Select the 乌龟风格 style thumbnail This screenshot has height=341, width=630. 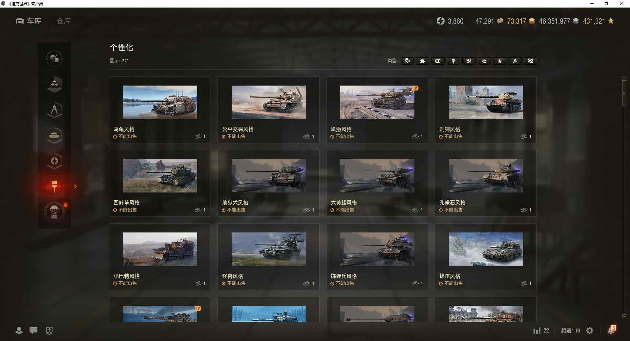[x=160, y=102]
